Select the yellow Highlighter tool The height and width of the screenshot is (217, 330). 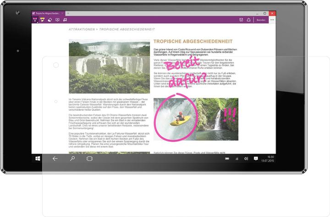coord(42,20)
